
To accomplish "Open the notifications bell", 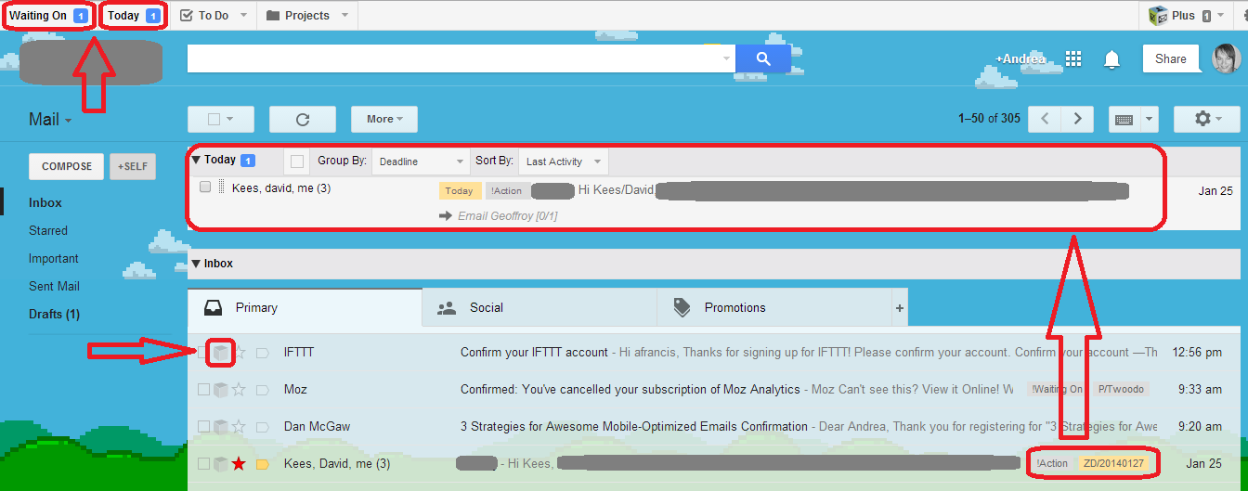I will [x=1111, y=59].
